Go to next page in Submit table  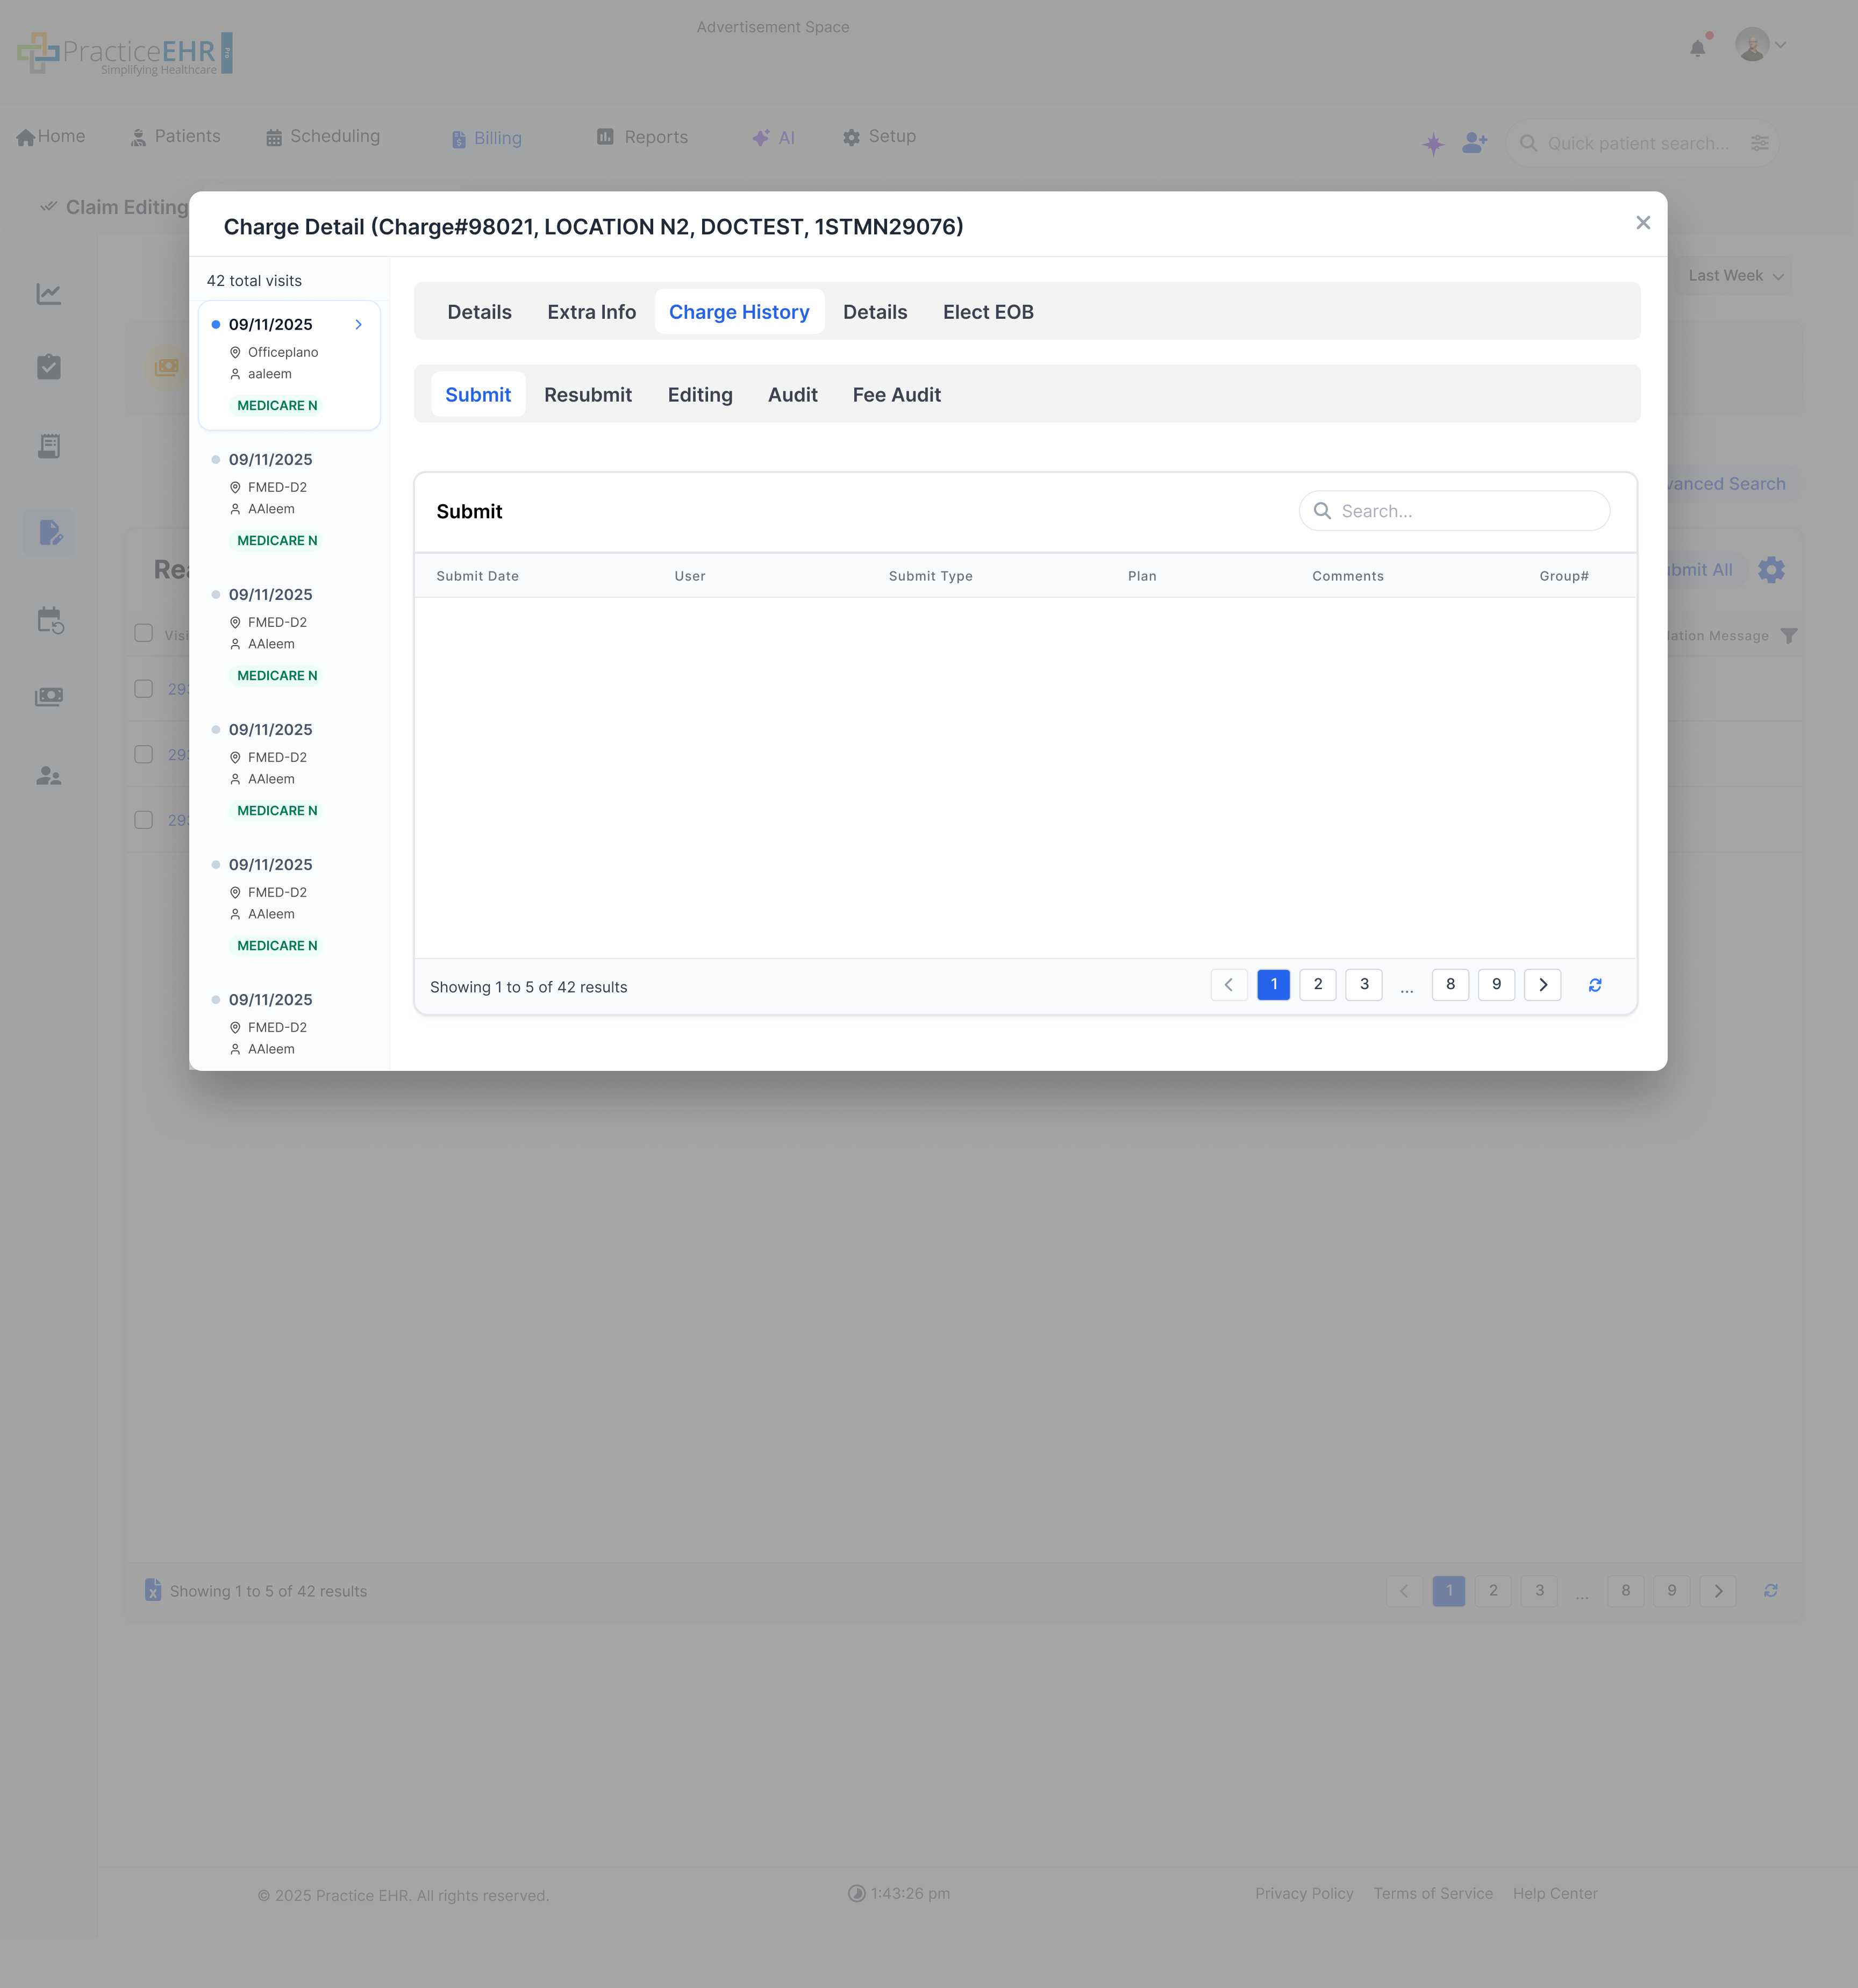point(1542,985)
